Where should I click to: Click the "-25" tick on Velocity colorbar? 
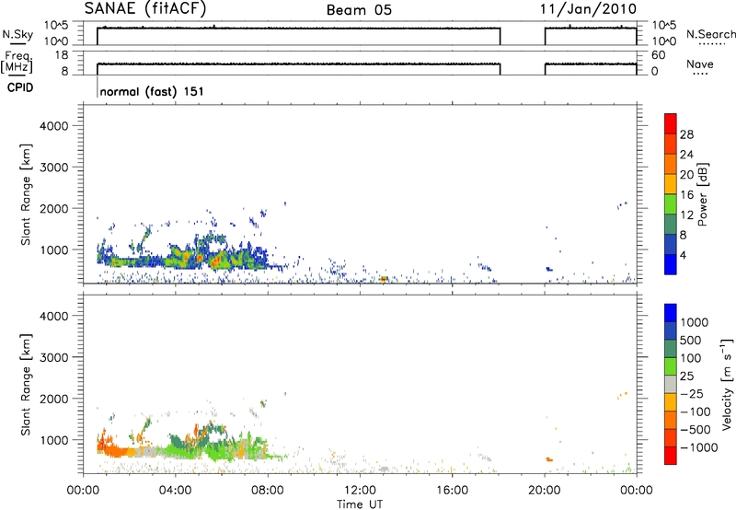tap(692, 393)
